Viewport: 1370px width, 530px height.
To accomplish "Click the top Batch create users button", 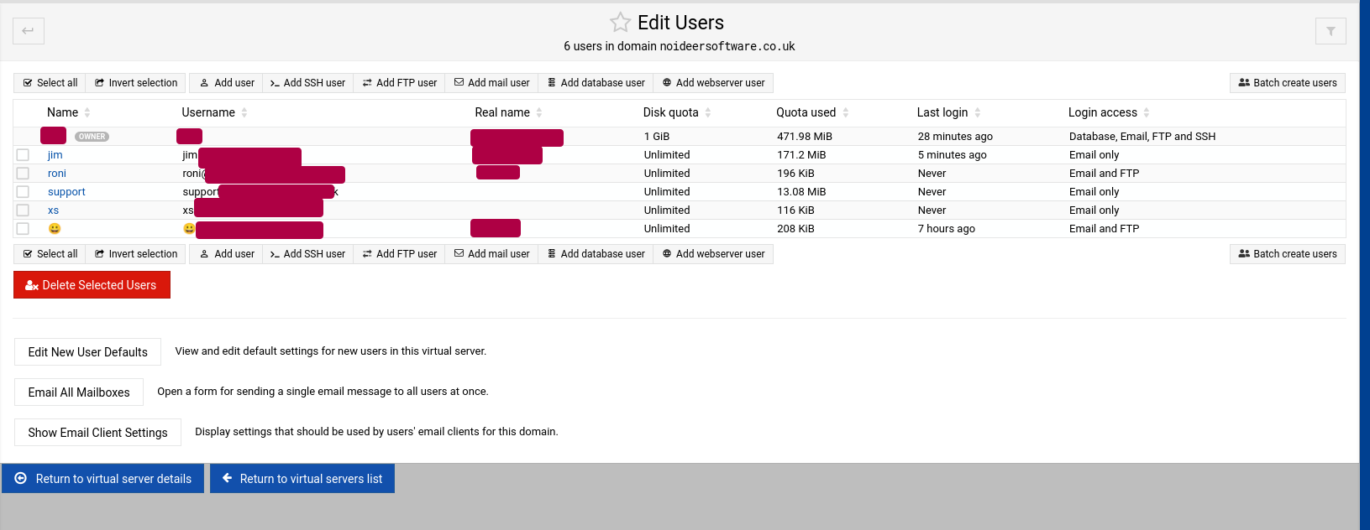I will (1288, 83).
